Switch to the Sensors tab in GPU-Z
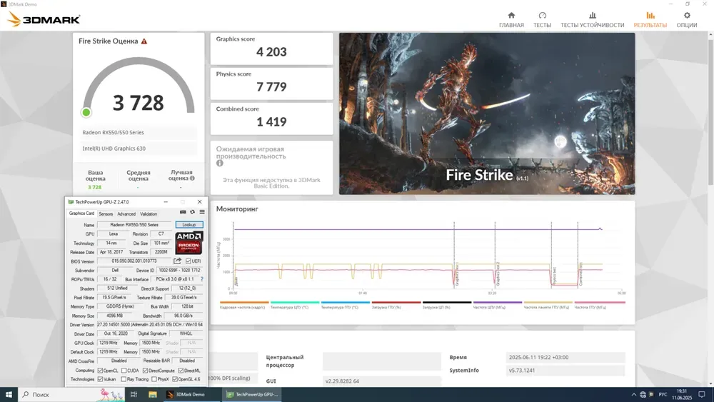The width and height of the screenshot is (714, 402). (106, 213)
